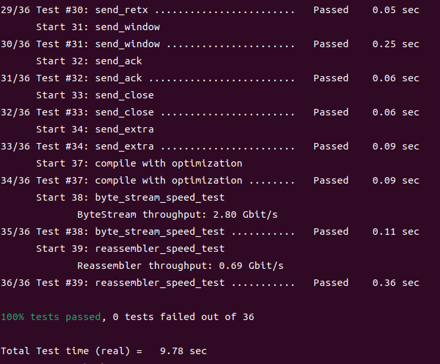Click "Start 37: compile with optimization" line

[x=139, y=163]
